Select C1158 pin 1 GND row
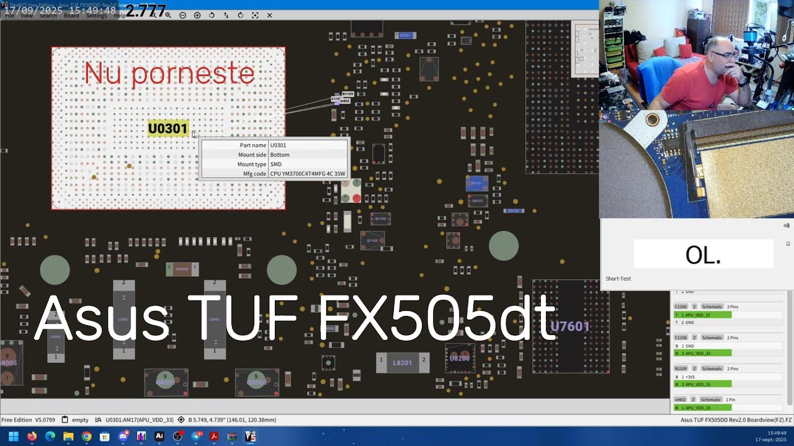Screen dimensions: 794x446 click(728, 346)
